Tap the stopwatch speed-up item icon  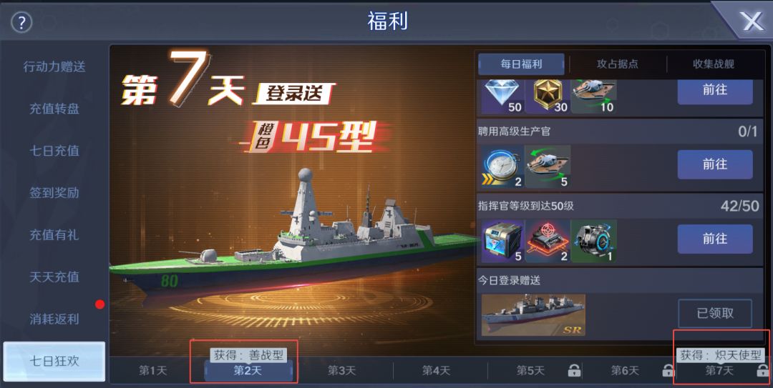[x=502, y=166]
